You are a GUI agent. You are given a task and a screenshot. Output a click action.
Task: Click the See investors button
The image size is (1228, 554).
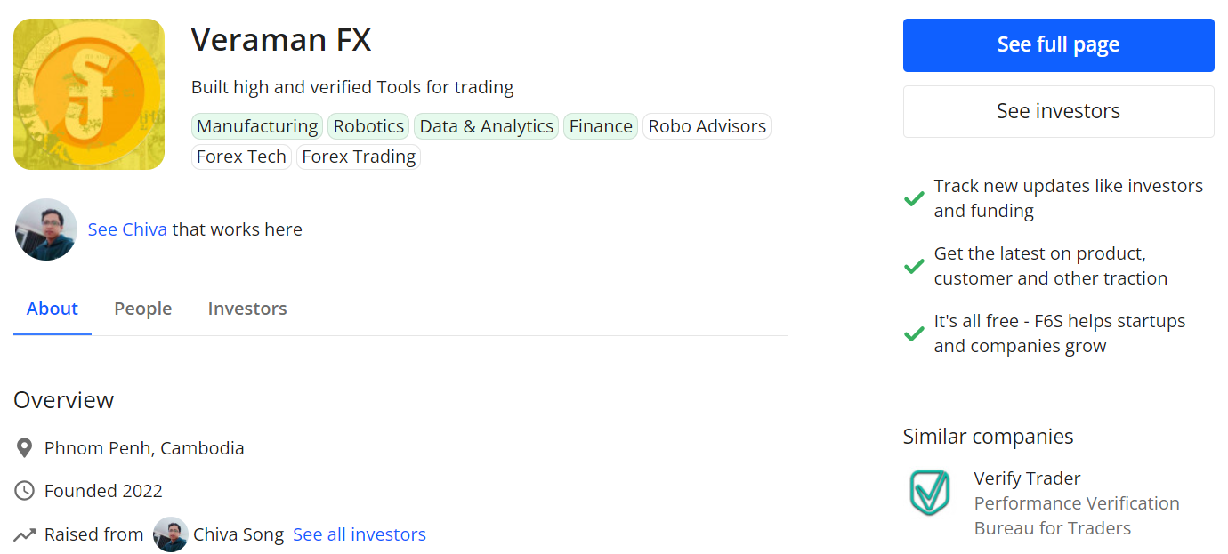pyautogui.click(x=1058, y=111)
